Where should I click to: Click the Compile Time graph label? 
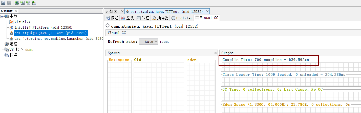point(266,60)
